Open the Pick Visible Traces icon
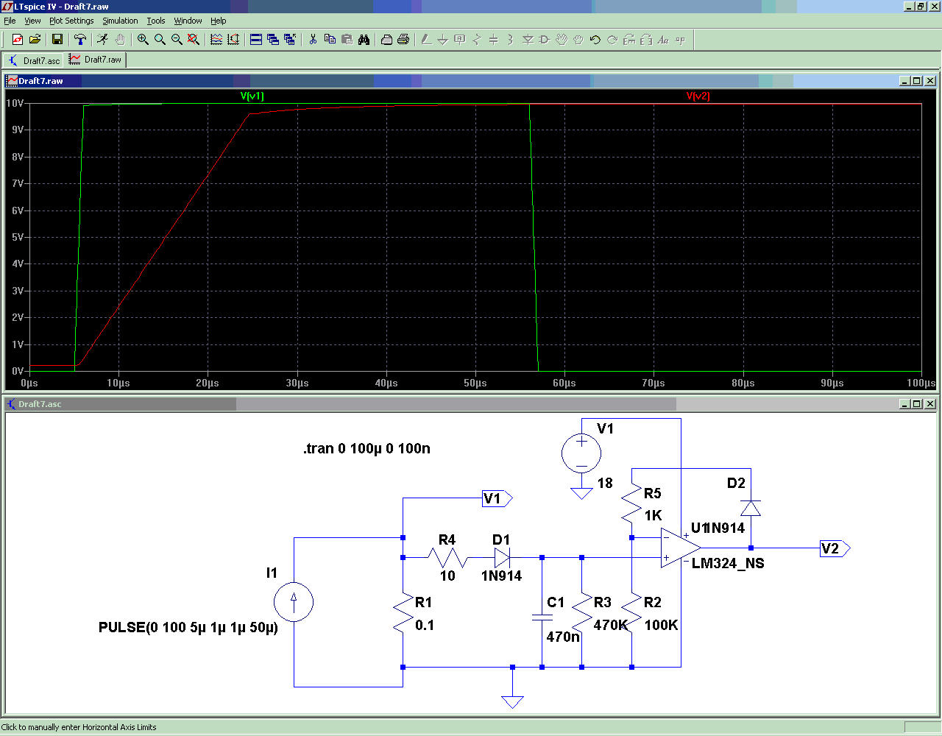942x736 pixels. (216, 40)
